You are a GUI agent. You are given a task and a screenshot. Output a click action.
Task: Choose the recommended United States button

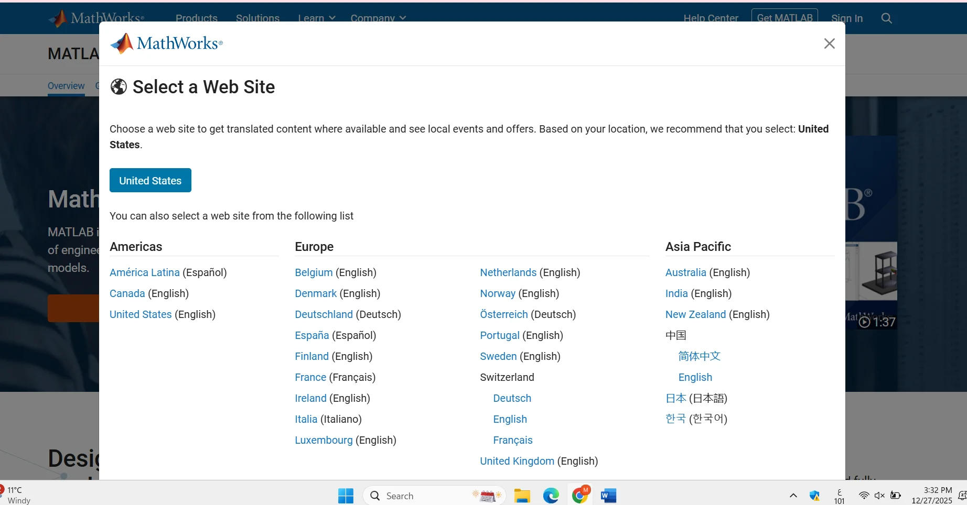(151, 180)
